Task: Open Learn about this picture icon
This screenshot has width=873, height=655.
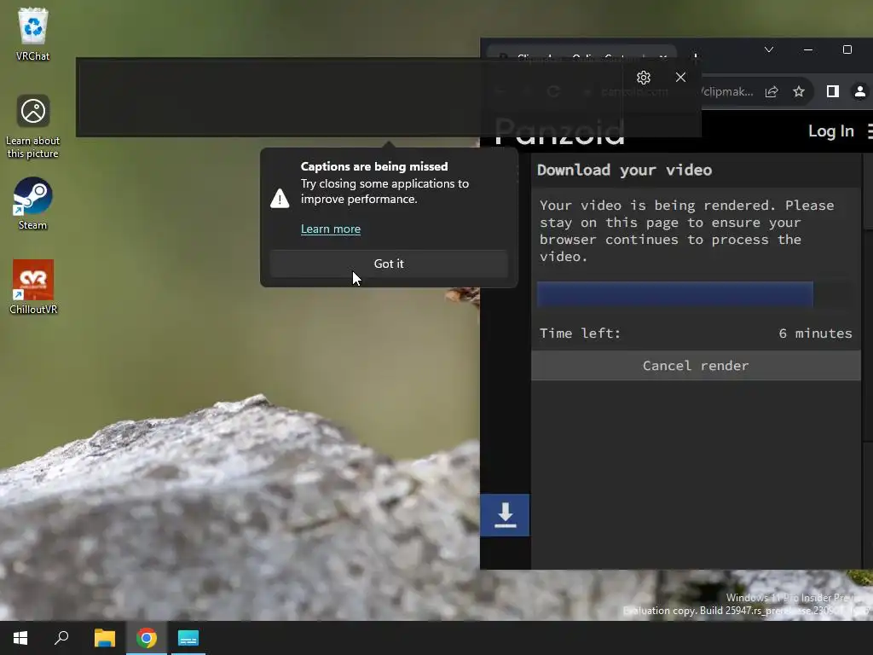Action: click(33, 126)
